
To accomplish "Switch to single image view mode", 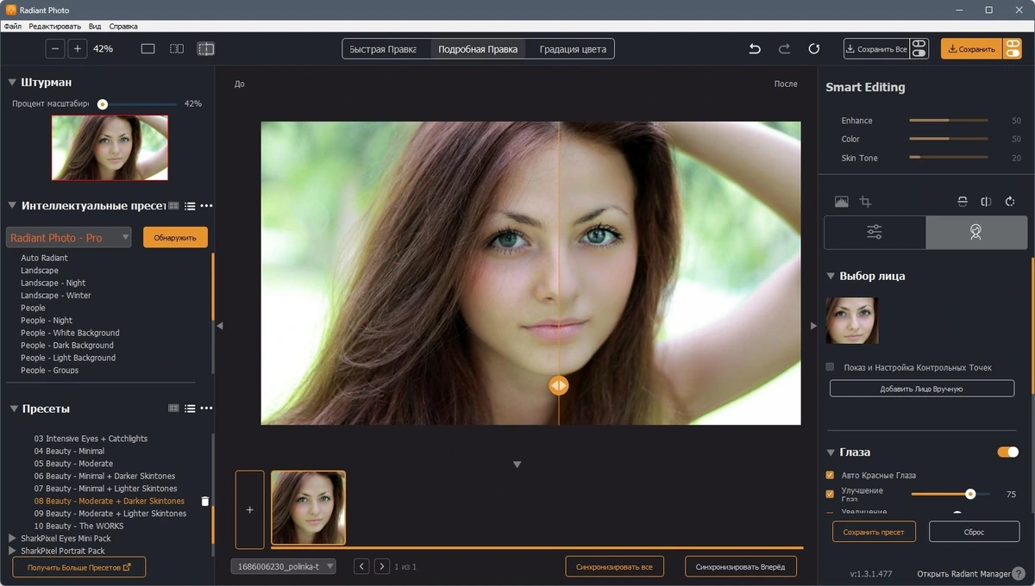I will tap(147, 49).
